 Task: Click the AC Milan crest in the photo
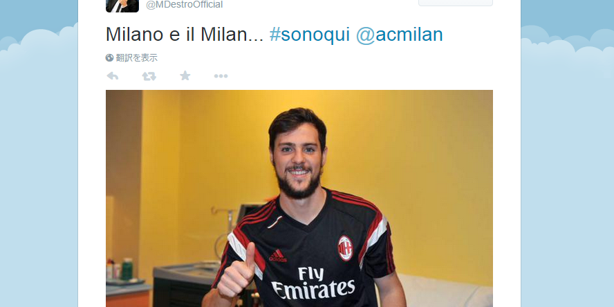345,248
